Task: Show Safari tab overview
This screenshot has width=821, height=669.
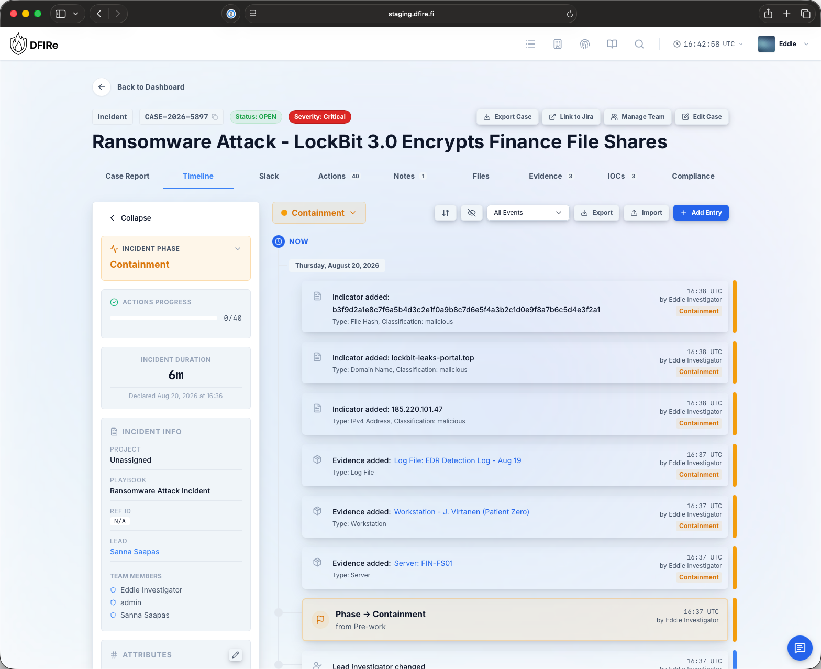Action: click(x=805, y=14)
